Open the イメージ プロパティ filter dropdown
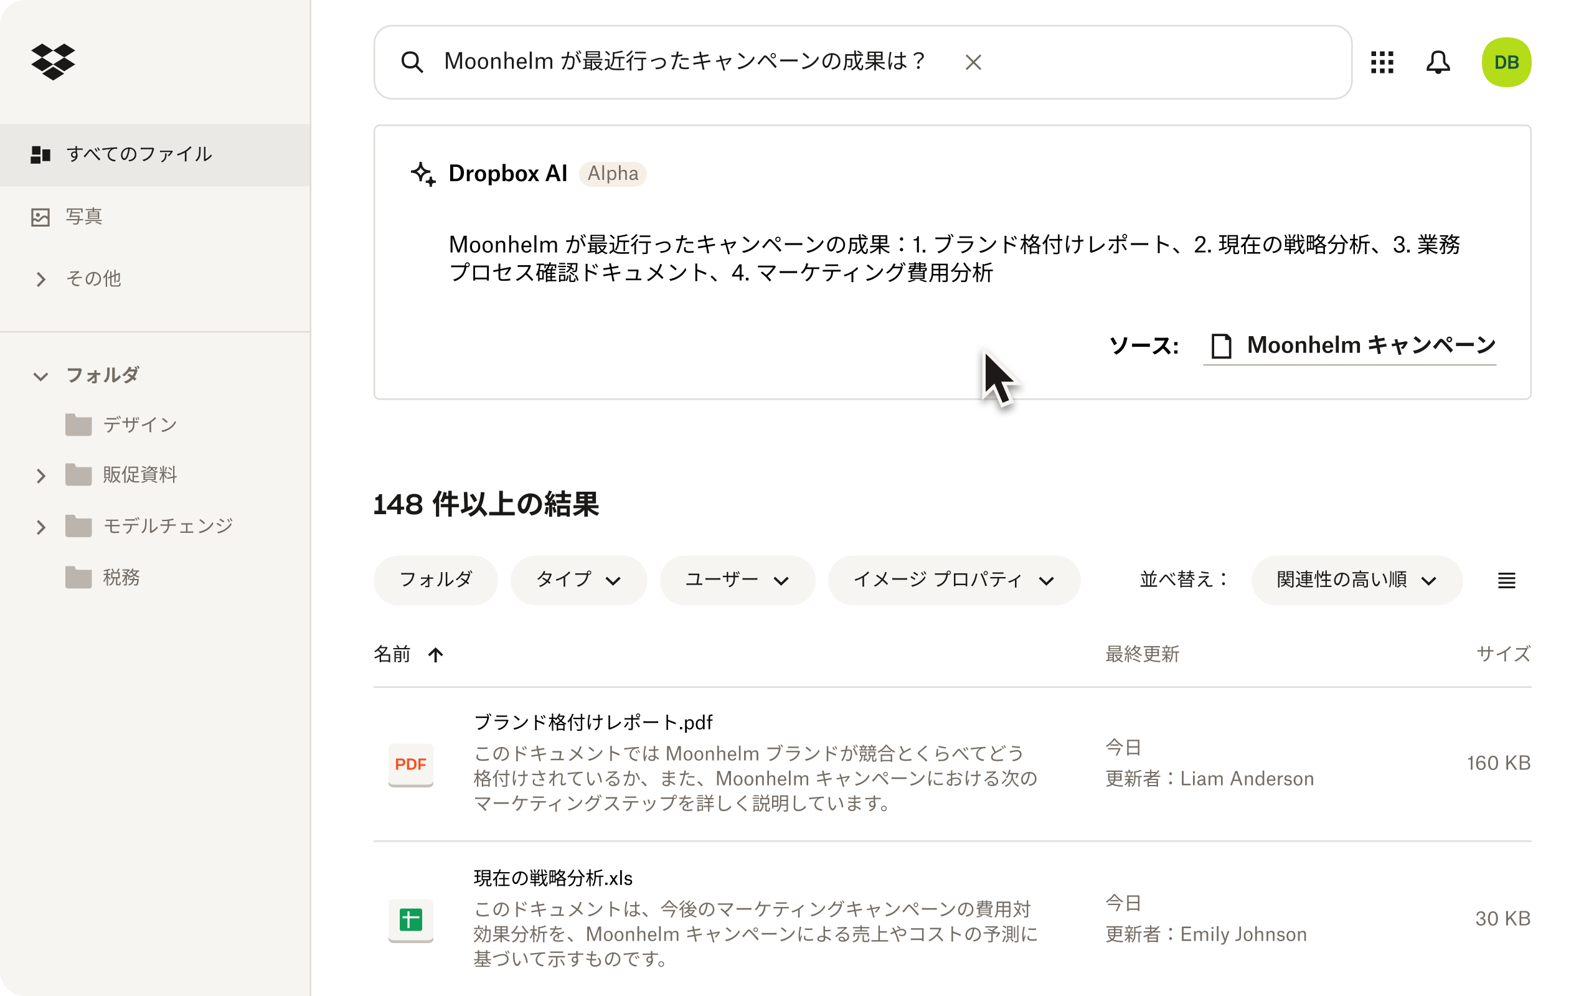 tap(954, 580)
